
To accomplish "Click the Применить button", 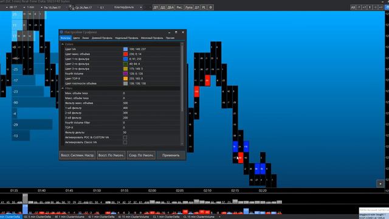I will 171,155.
